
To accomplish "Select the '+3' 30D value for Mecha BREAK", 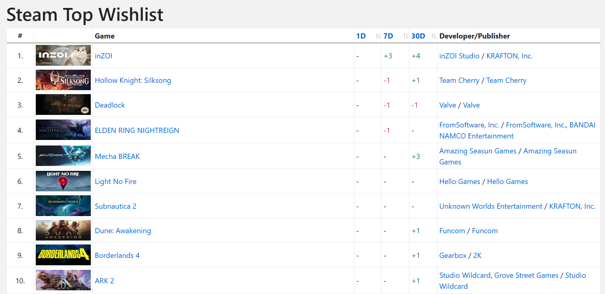I will (416, 156).
